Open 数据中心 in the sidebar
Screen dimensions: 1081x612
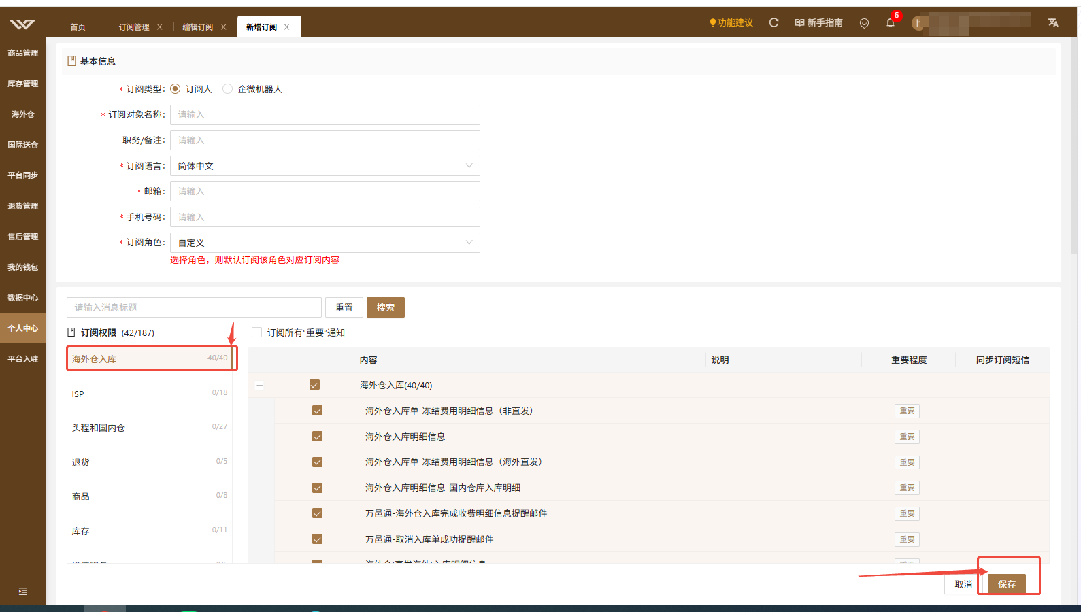(x=23, y=298)
